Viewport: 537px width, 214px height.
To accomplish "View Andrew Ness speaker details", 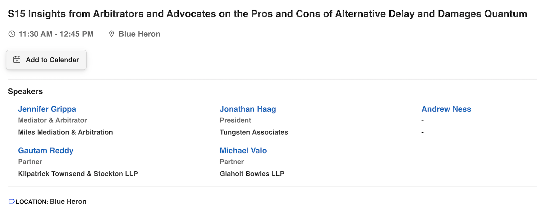I will [x=446, y=109].
